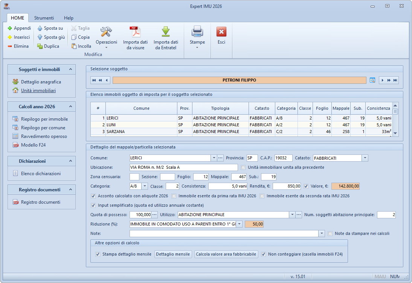This screenshot has width=412, height=283.
Task: Click the Rendita value input field
Action: 287,186
